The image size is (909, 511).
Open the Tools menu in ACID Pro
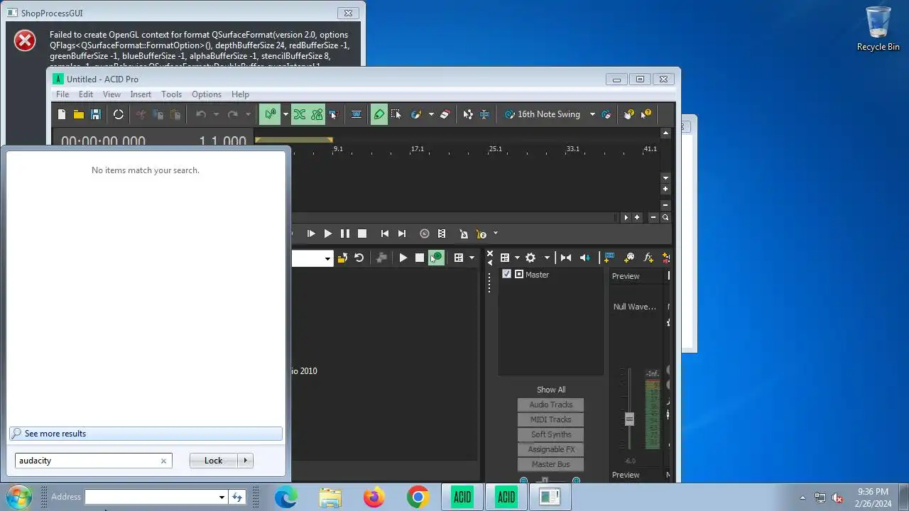pos(171,94)
